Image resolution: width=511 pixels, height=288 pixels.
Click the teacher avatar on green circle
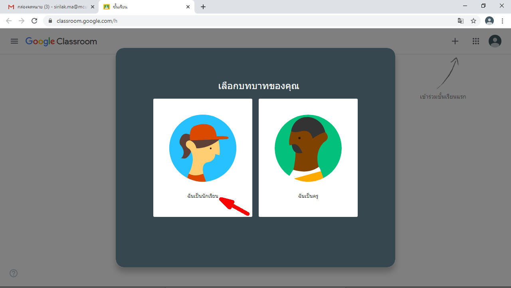point(308,148)
